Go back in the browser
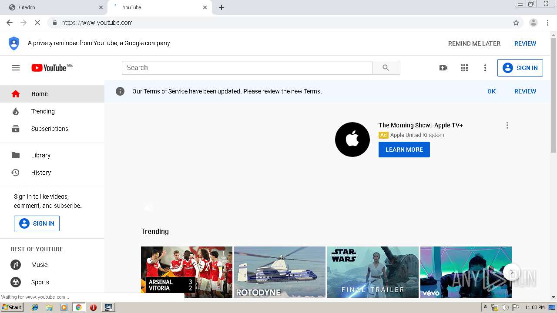 tap(10, 23)
